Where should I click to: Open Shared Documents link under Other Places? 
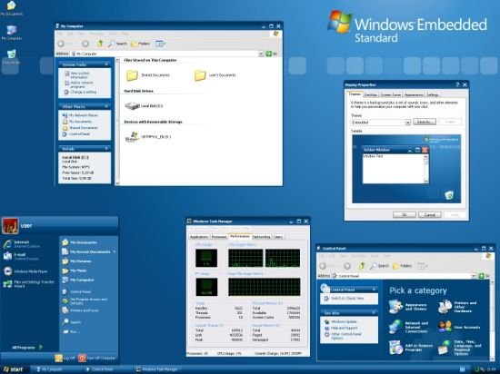[80, 128]
